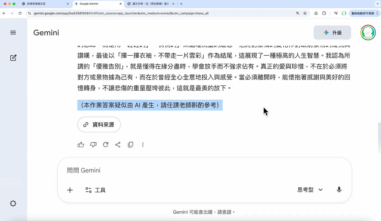Viewport: 381px width, 221px height.
Task: Expand the 思考型 model selector dropdown
Action: point(310,190)
